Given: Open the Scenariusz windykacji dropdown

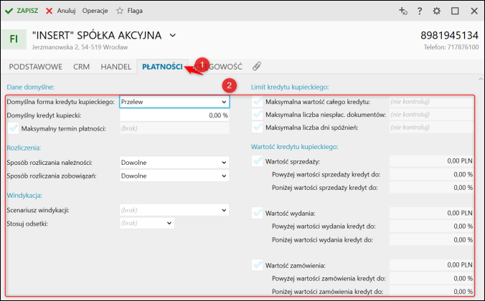Looking at the screenshot, I should point(174,210).
